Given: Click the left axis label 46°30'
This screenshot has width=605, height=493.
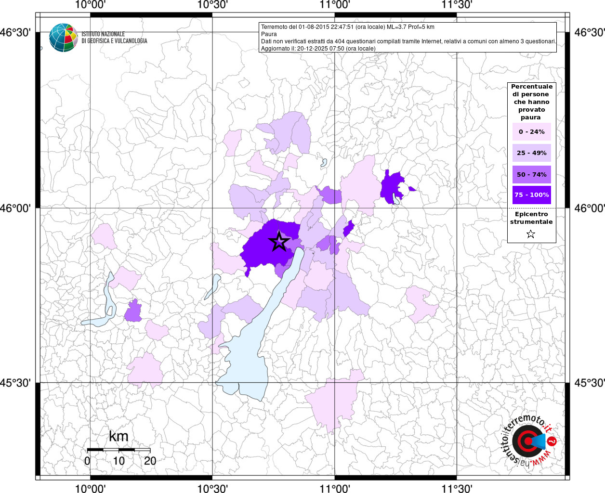Looking at the screenshot, I should pos(15,33).
